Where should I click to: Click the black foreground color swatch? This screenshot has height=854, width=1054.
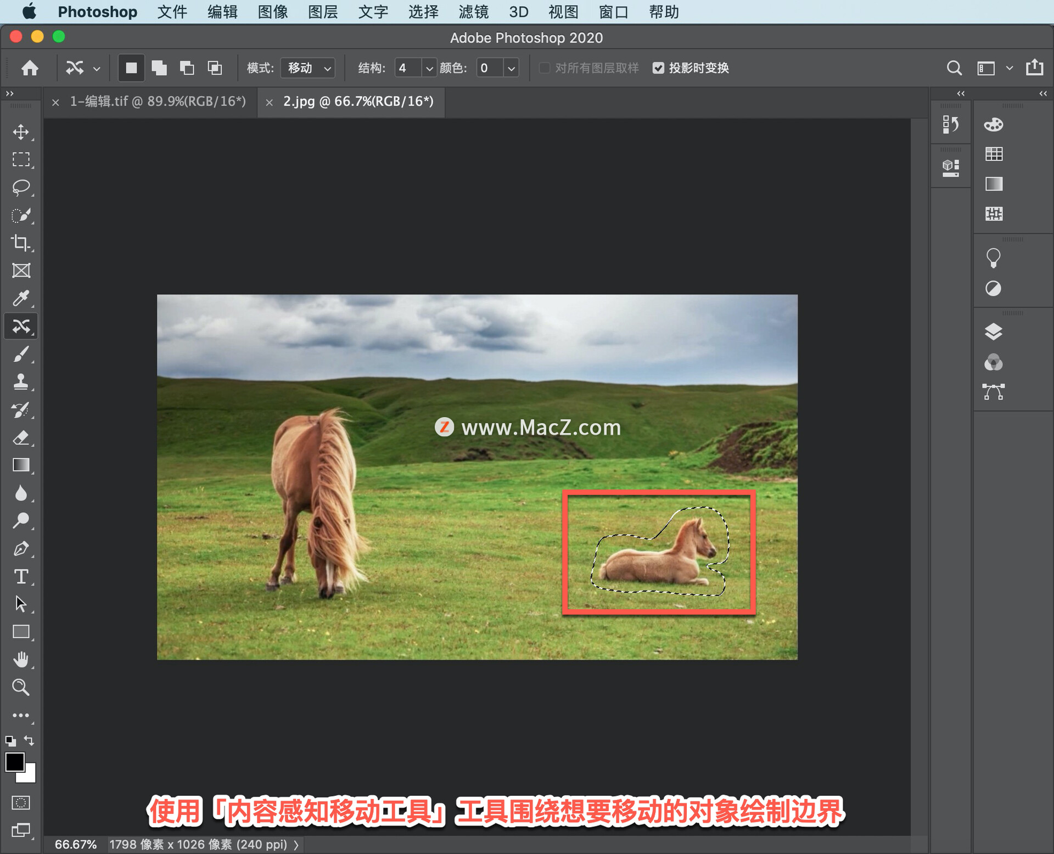[14, 762]
